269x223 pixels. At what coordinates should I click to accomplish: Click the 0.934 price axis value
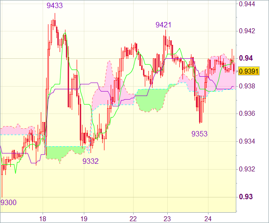[247, 141]
